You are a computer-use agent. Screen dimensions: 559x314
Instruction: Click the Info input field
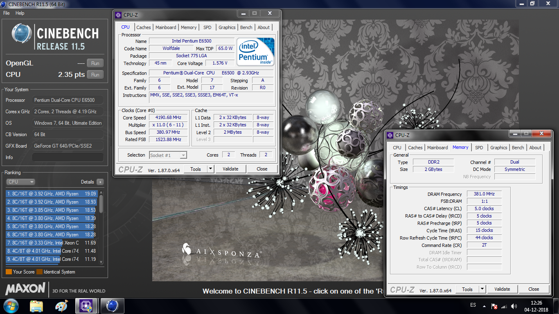pos(68,157)
